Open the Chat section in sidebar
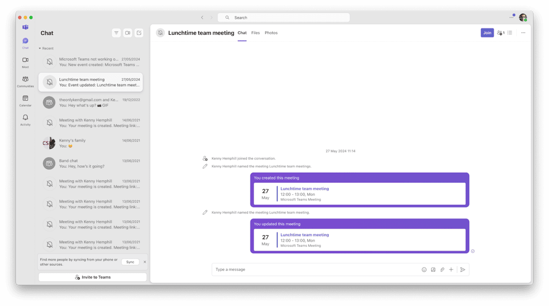This screenshot has width=549, height=306. click(x=25, y=43)
